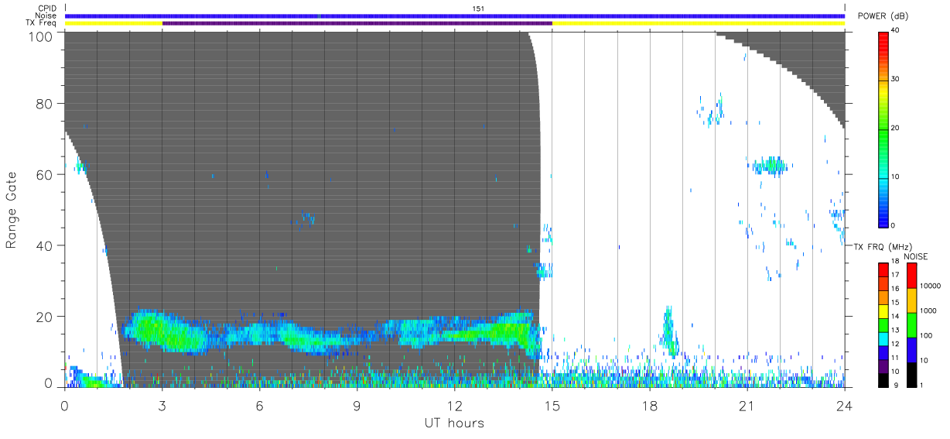This screenshot has height=439, width=950.
Task: Select the 20 tick on Range Gate axis
Action: point(45,317)
